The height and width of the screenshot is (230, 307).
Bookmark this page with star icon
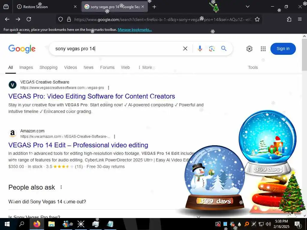[x=257, y=19]
